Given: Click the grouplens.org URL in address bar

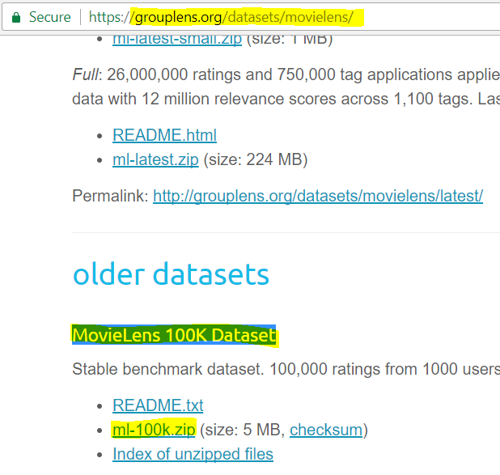Looking at the screenshot, I should click(221, 17).
